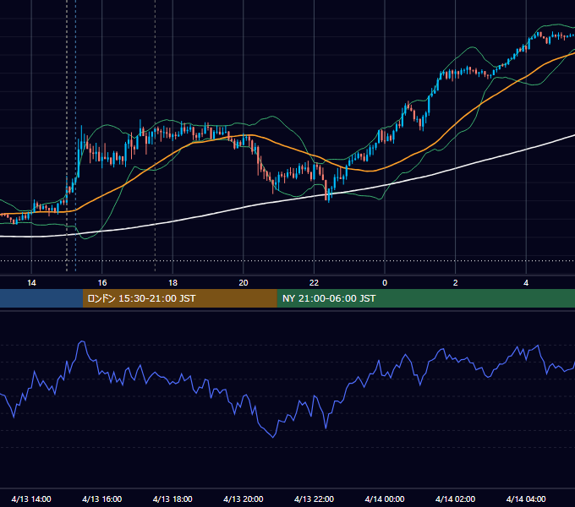Click the 4/14 02:00 time label

pos(456,499)
